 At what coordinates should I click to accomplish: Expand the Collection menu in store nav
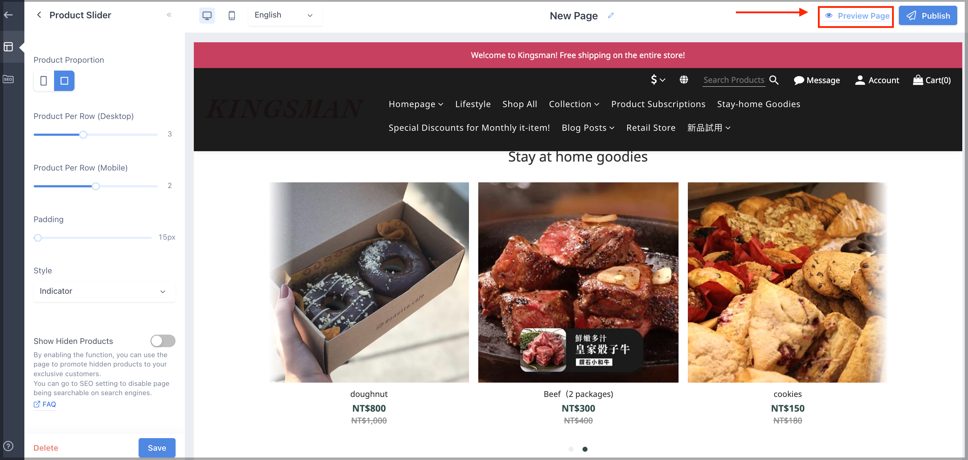[574, 104]
